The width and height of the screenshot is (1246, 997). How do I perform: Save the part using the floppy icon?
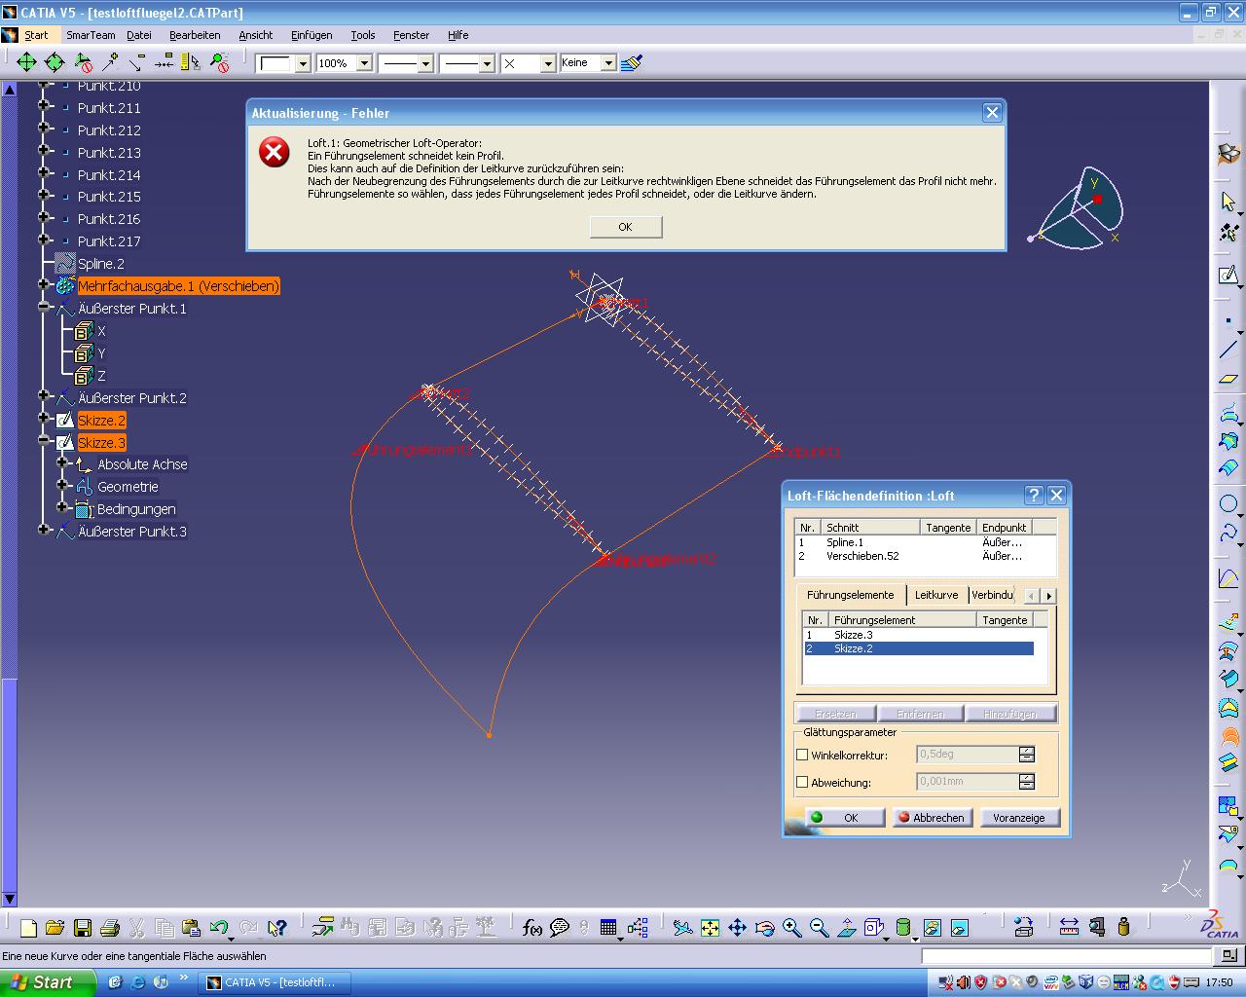83,928
